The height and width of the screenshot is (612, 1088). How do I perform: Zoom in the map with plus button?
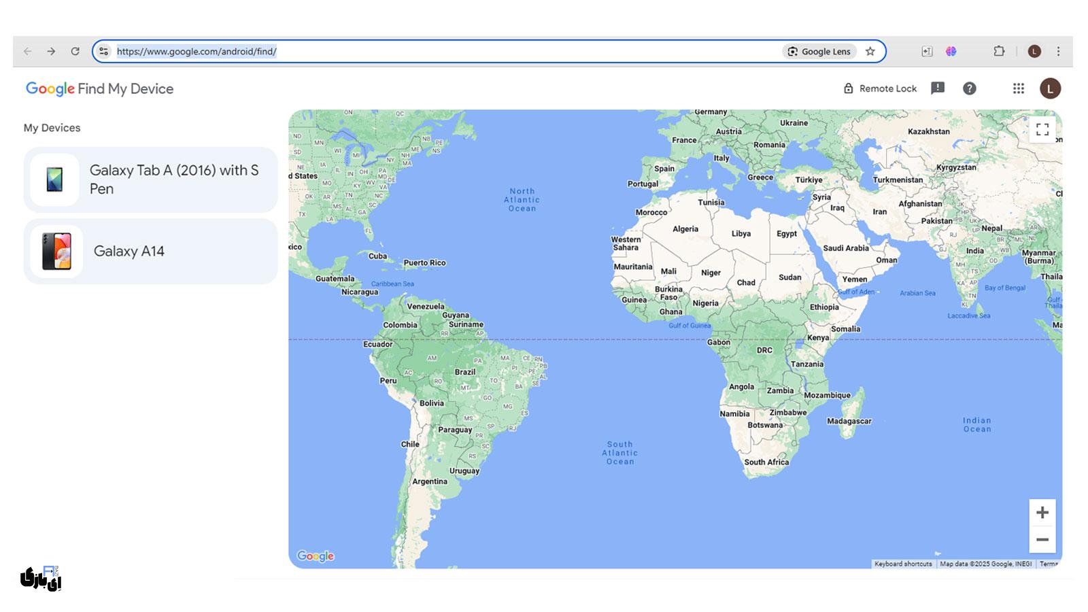tap(1042, 513)
